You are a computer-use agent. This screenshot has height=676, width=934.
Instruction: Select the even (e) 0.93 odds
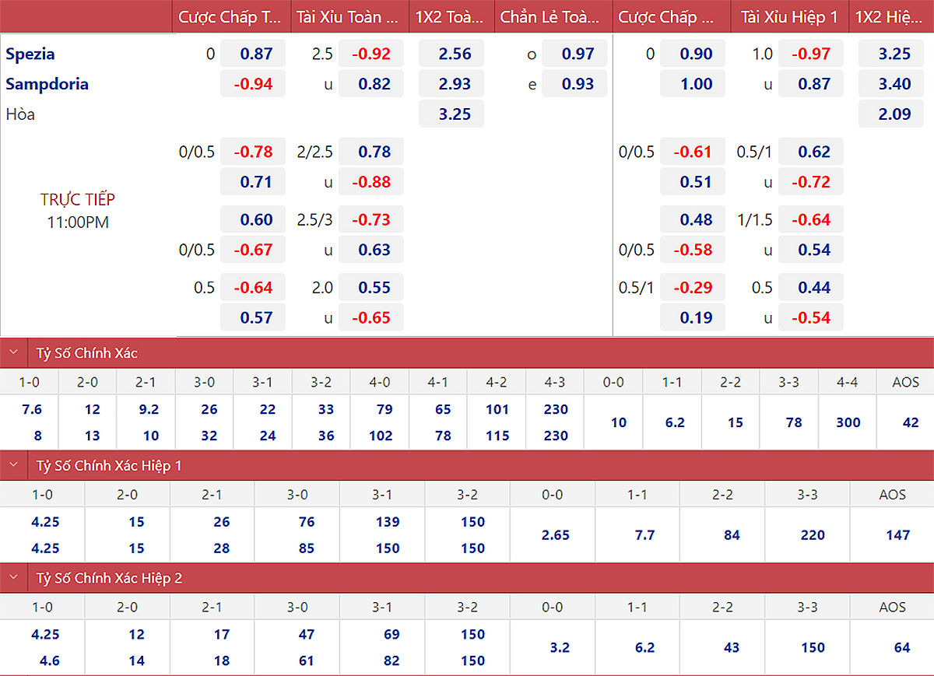pos(578,84)
